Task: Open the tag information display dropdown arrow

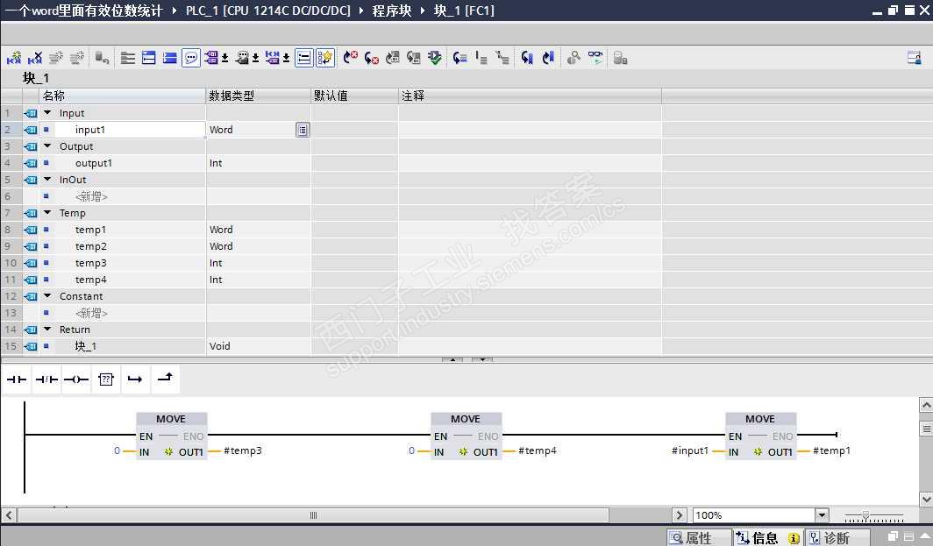Action: [255, 58]
